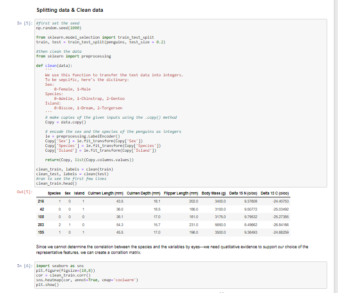The width and height of the screenshot is (338, 293).
Task: Click the culmen length value 54.3
Action: (120, 225)
